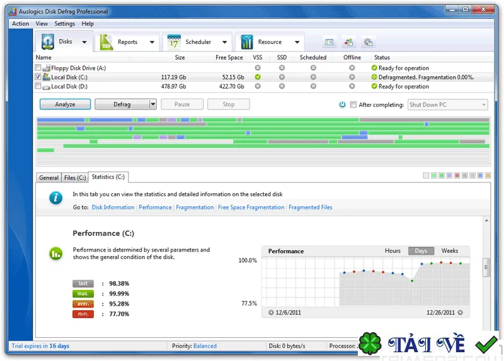Viewport: 504px width, 361px height.
Task: Click the Balanced priority link
Action: (205, 346)
